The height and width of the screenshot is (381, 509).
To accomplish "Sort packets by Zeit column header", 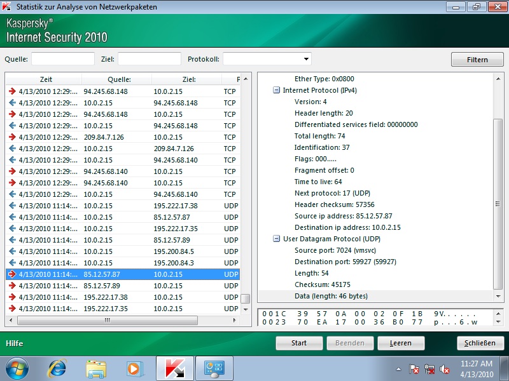I will 46,79.
